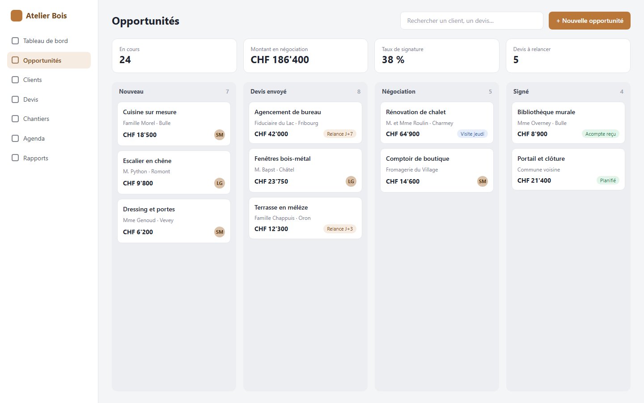Click the icon next to Agenda

click(15, 138)
